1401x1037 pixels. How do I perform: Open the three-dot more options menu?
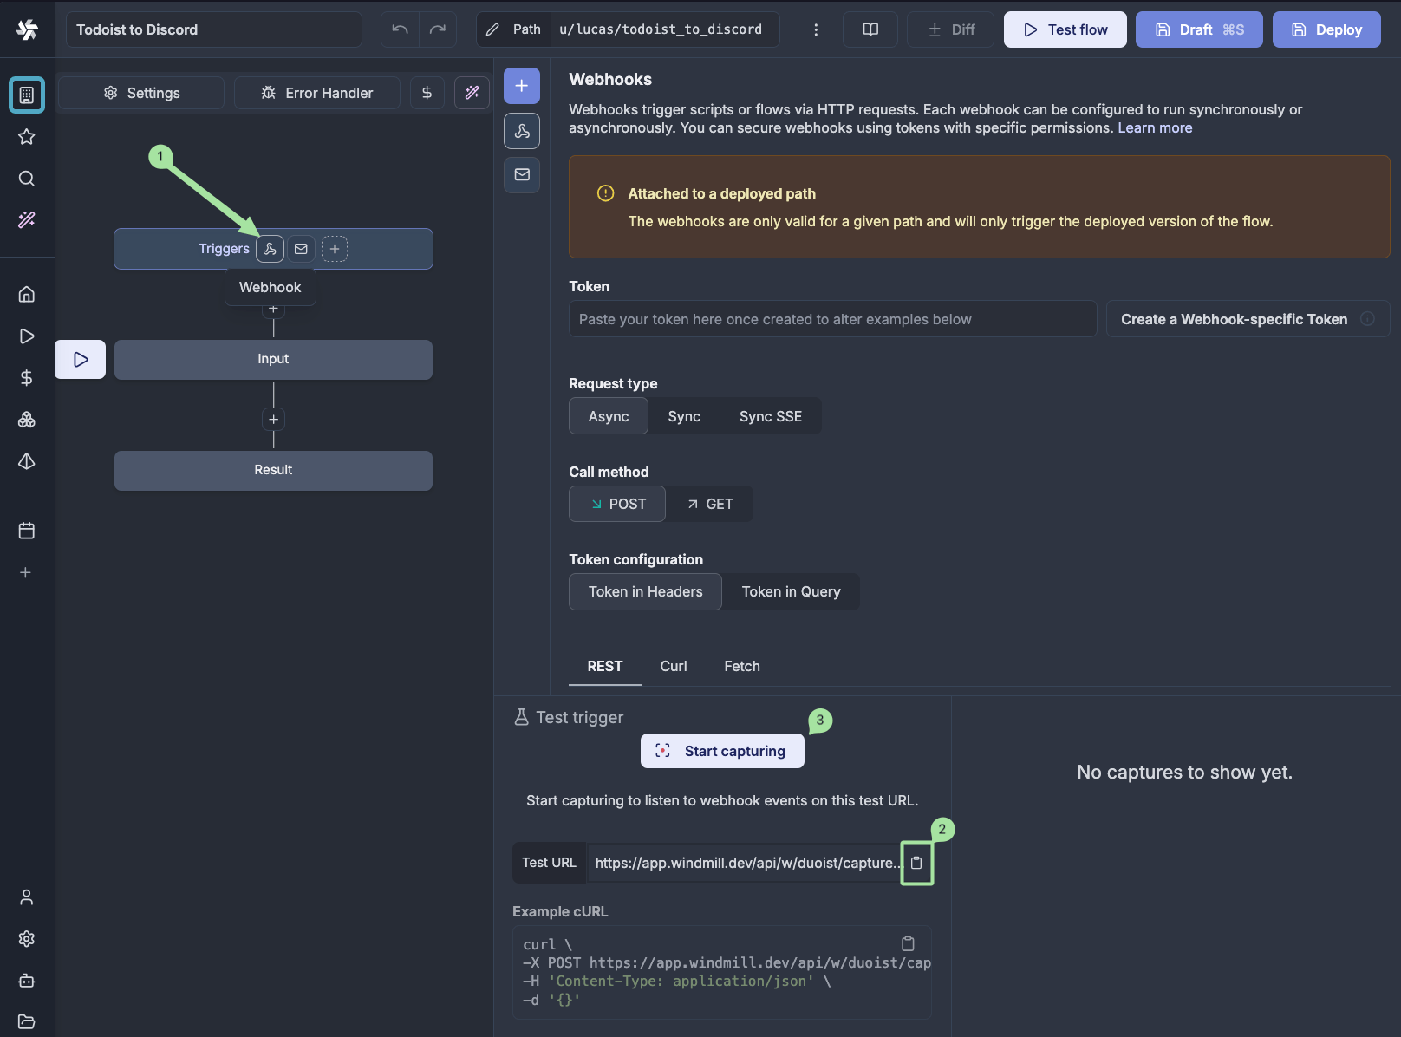tap(816, 29)
